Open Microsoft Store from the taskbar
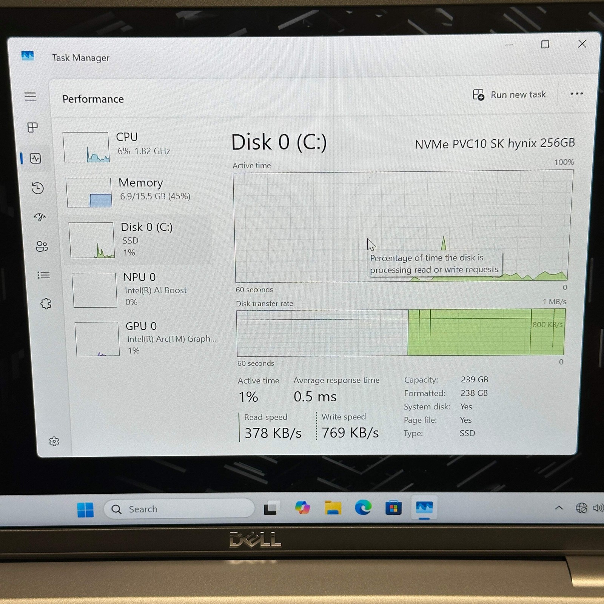 [x=393, y=508]
